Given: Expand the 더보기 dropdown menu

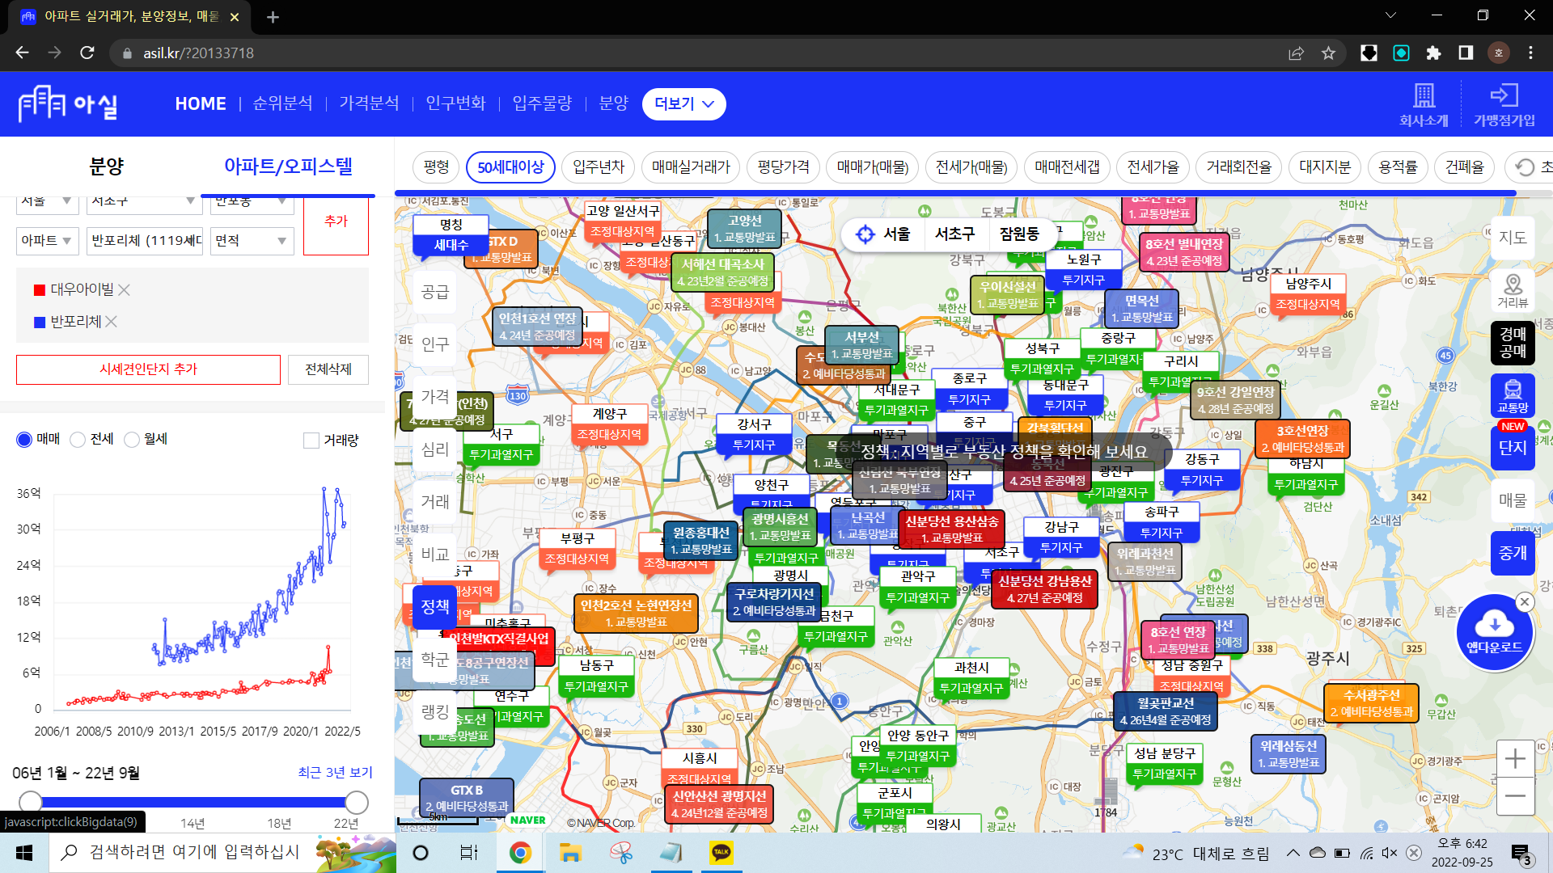Looking at the screenshot, I should tap(683, 104).
